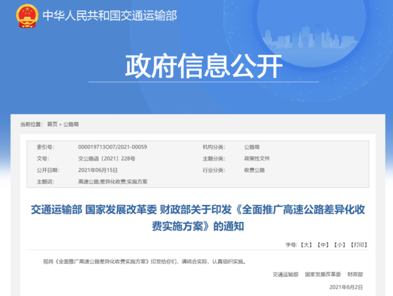Click the 机构分类 value 公路局
The width and height of the screenshot is (393, 296).
(252, 148)
